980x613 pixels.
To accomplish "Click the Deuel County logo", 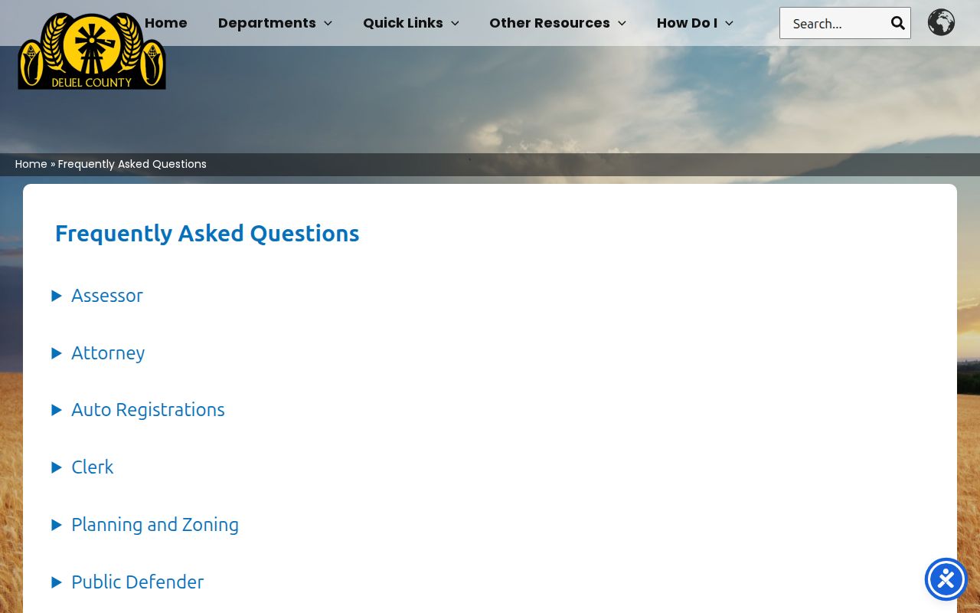I will point(92,51).
